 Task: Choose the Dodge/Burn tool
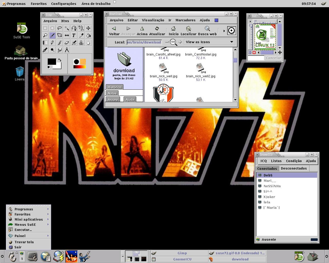point(52,50)
